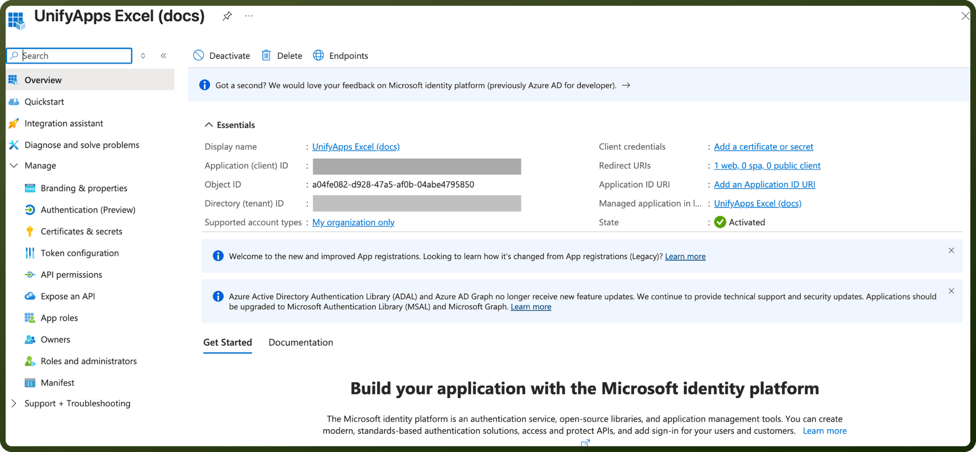Click the API permissions icon
The width and height of the screenshot is (976, 452).
tap(30, 274)
